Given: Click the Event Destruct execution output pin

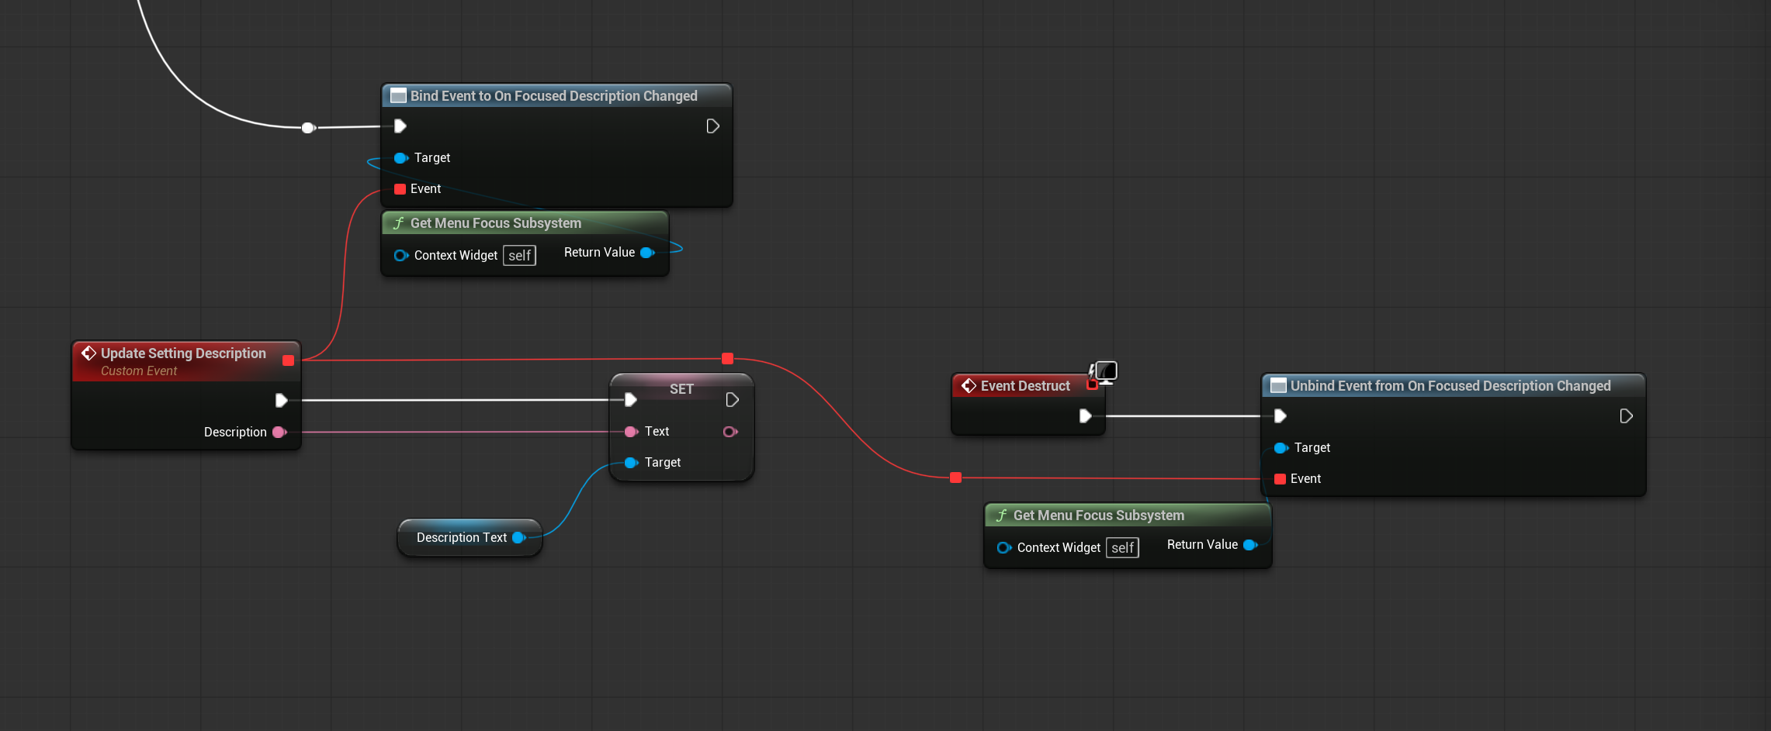Looking at the screenshot, I should (x=1086, y=416).
